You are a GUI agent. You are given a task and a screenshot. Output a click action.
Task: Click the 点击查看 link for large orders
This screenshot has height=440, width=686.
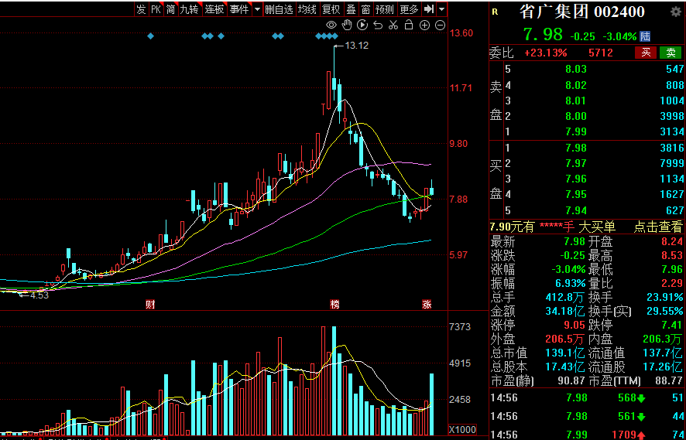pyautogui.click(x=658, y=227)
